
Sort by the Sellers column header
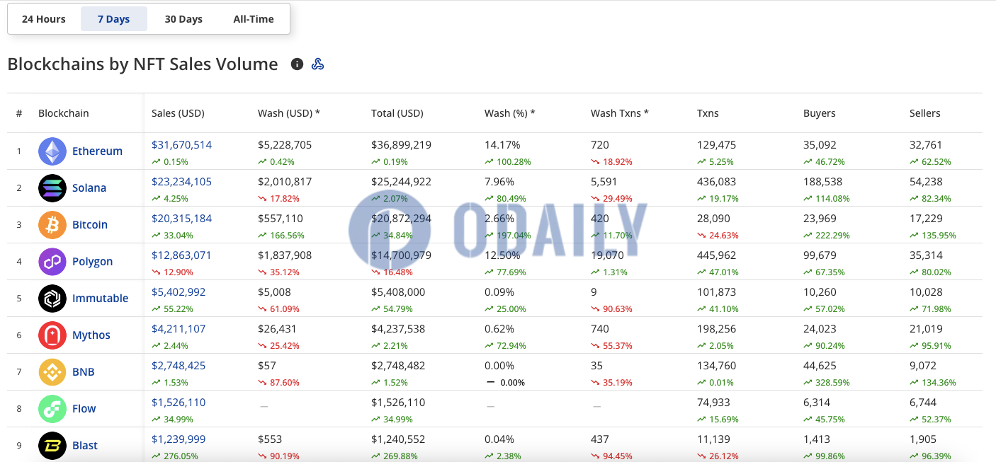[x=925, y=113]
